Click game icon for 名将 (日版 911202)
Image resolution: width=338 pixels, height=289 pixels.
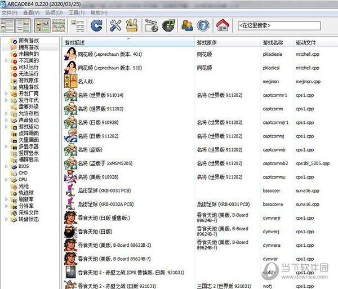70,136
